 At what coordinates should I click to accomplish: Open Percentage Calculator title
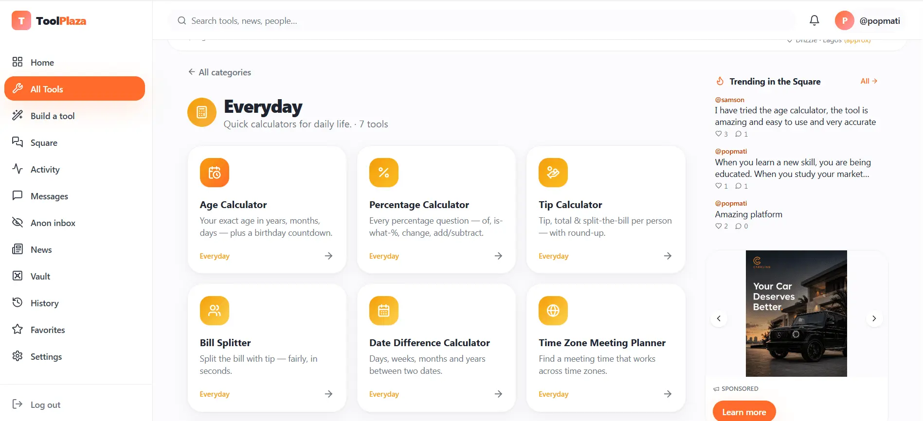(x=419, y=205)
